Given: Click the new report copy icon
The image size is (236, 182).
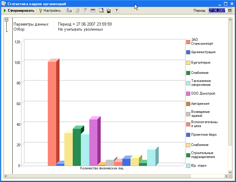Looking at the screenshot, I should click(77, 11).
